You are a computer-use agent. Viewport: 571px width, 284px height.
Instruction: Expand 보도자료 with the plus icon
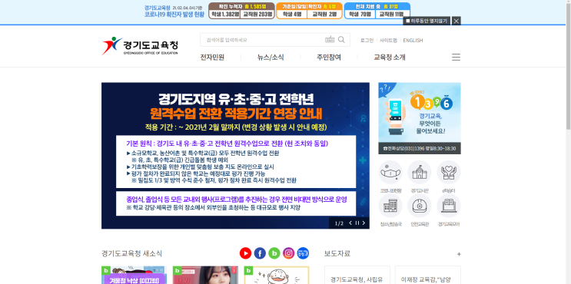[x=459, y=254]
